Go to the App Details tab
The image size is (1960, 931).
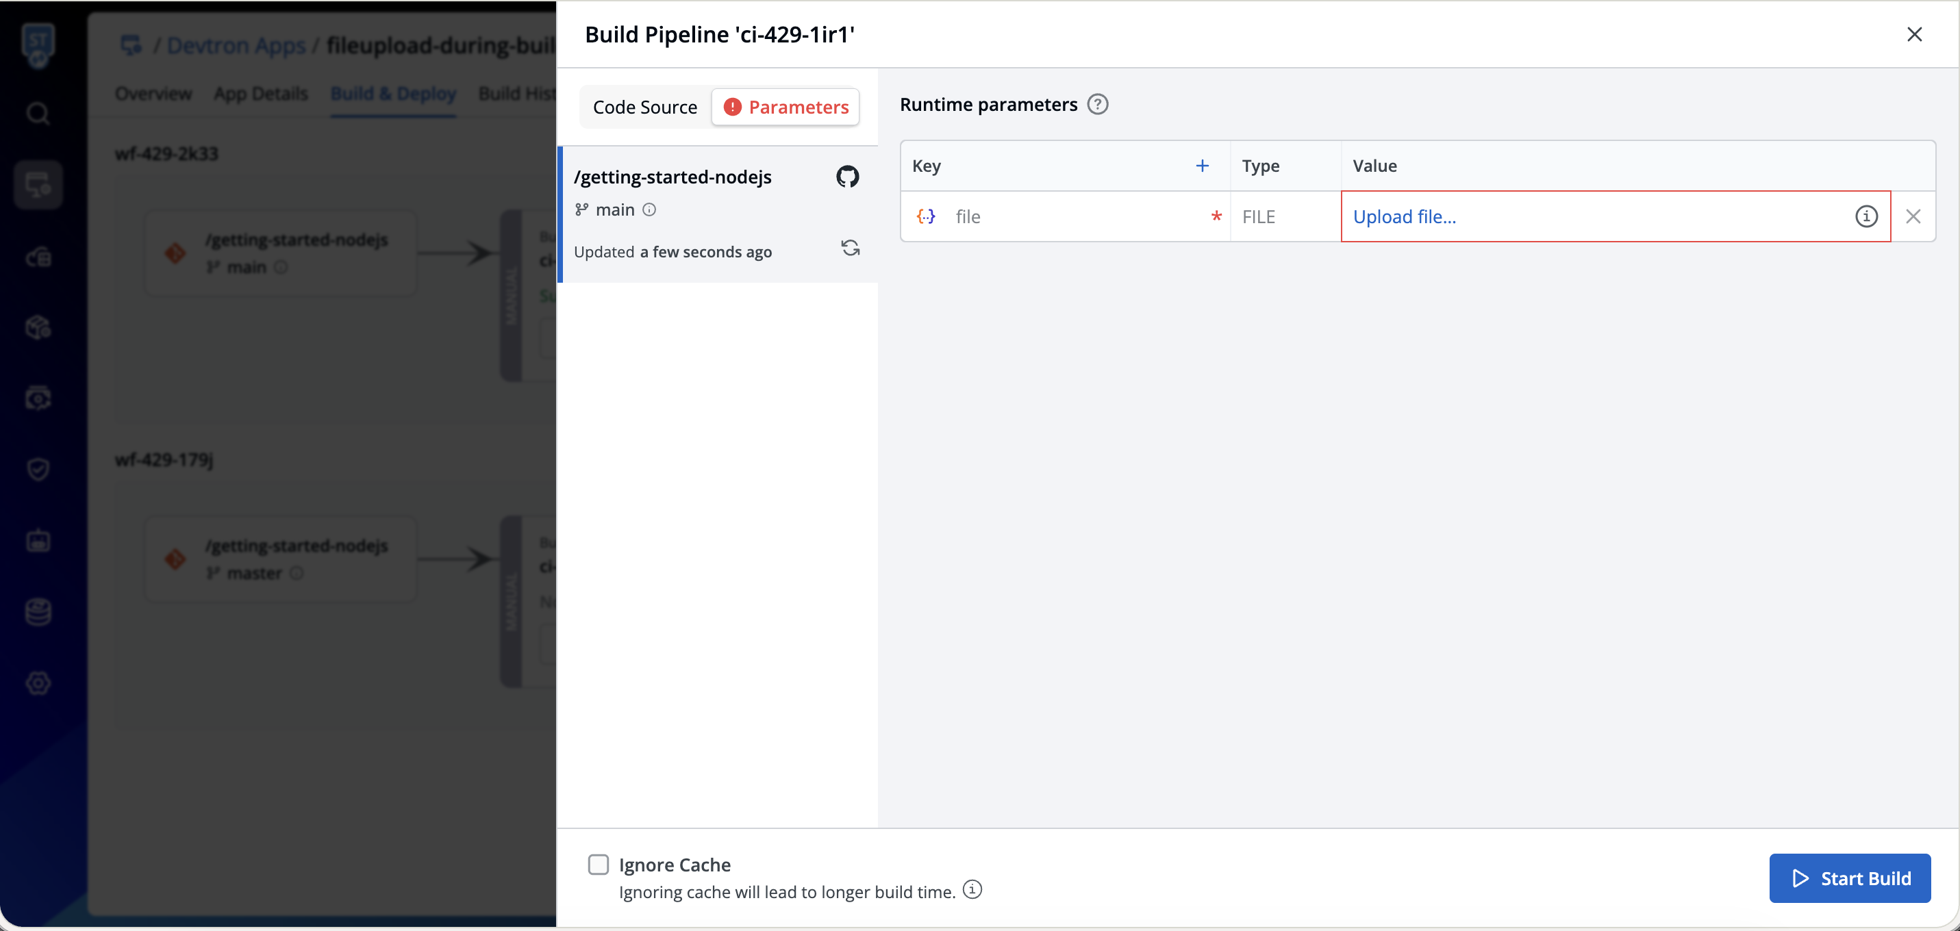pos(261,94)
